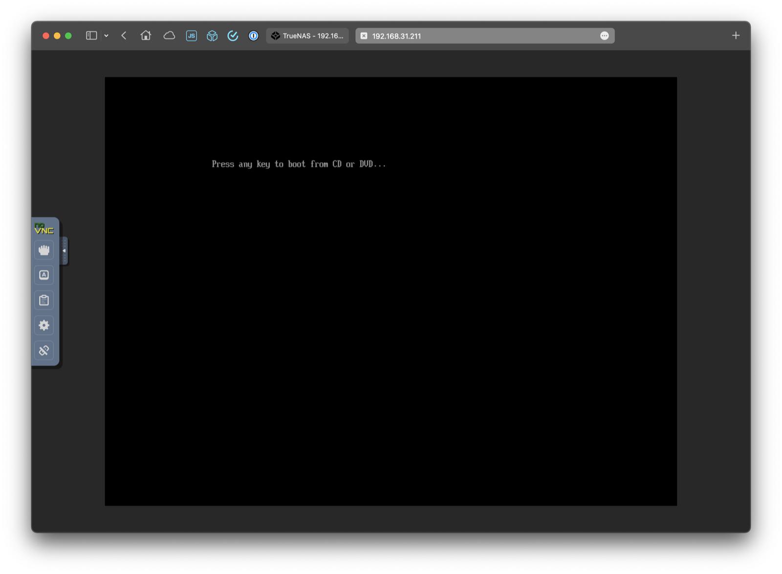This screenshot has height=574, width=782.
Task: Click the cube-shaped extension icon
Action: pos(212,35)
